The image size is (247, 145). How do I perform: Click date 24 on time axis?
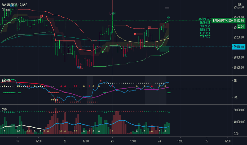click(x=160, y=141)
